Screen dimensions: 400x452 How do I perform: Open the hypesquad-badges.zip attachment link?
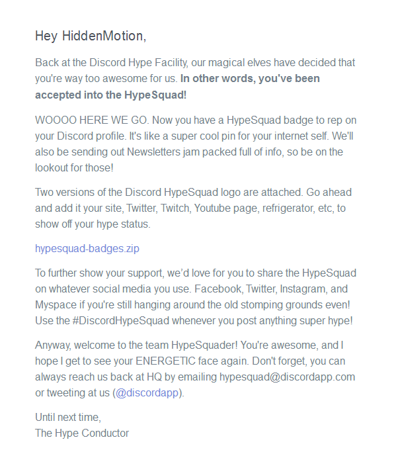tap(87, 249)
